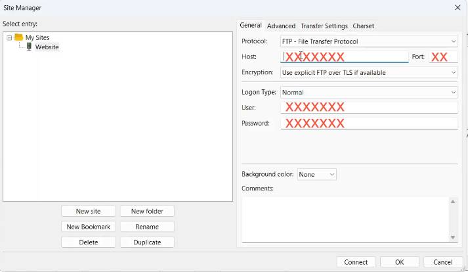The width and height of the screenshot is (468, 272).
Task: Click the Rename button
Action: point(147,227)
